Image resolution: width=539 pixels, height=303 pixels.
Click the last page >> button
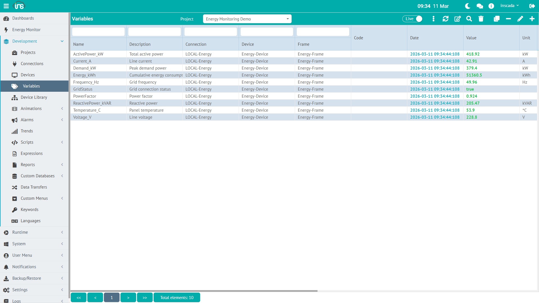point(145,298)
